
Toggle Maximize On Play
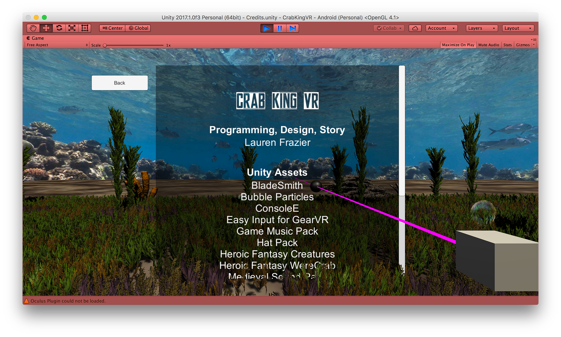pos(458,45)
